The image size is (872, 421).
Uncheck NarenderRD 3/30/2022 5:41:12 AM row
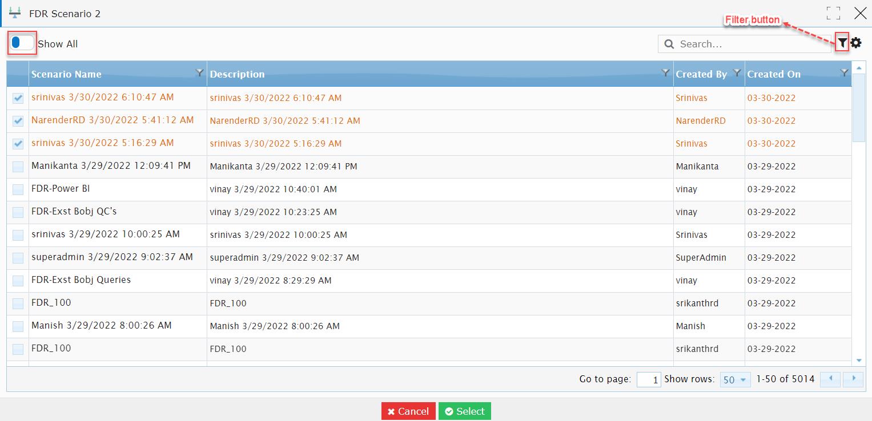click(18, 121)
